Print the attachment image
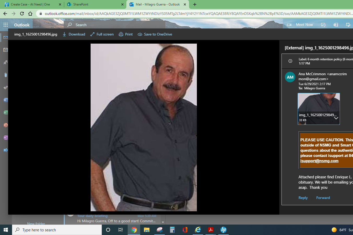The image size is (353, 235). tap(126, 34)
